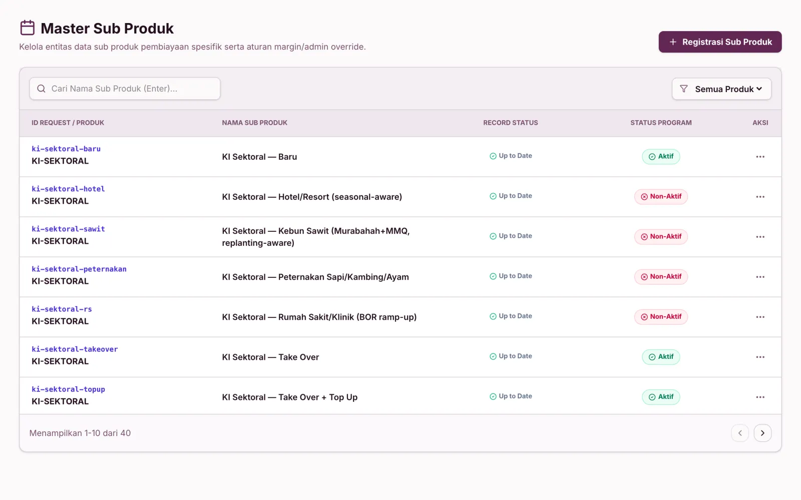801x500 pixels.
Task: Open the ki-sektoral-baru ID link
Action: click(66, 149)
